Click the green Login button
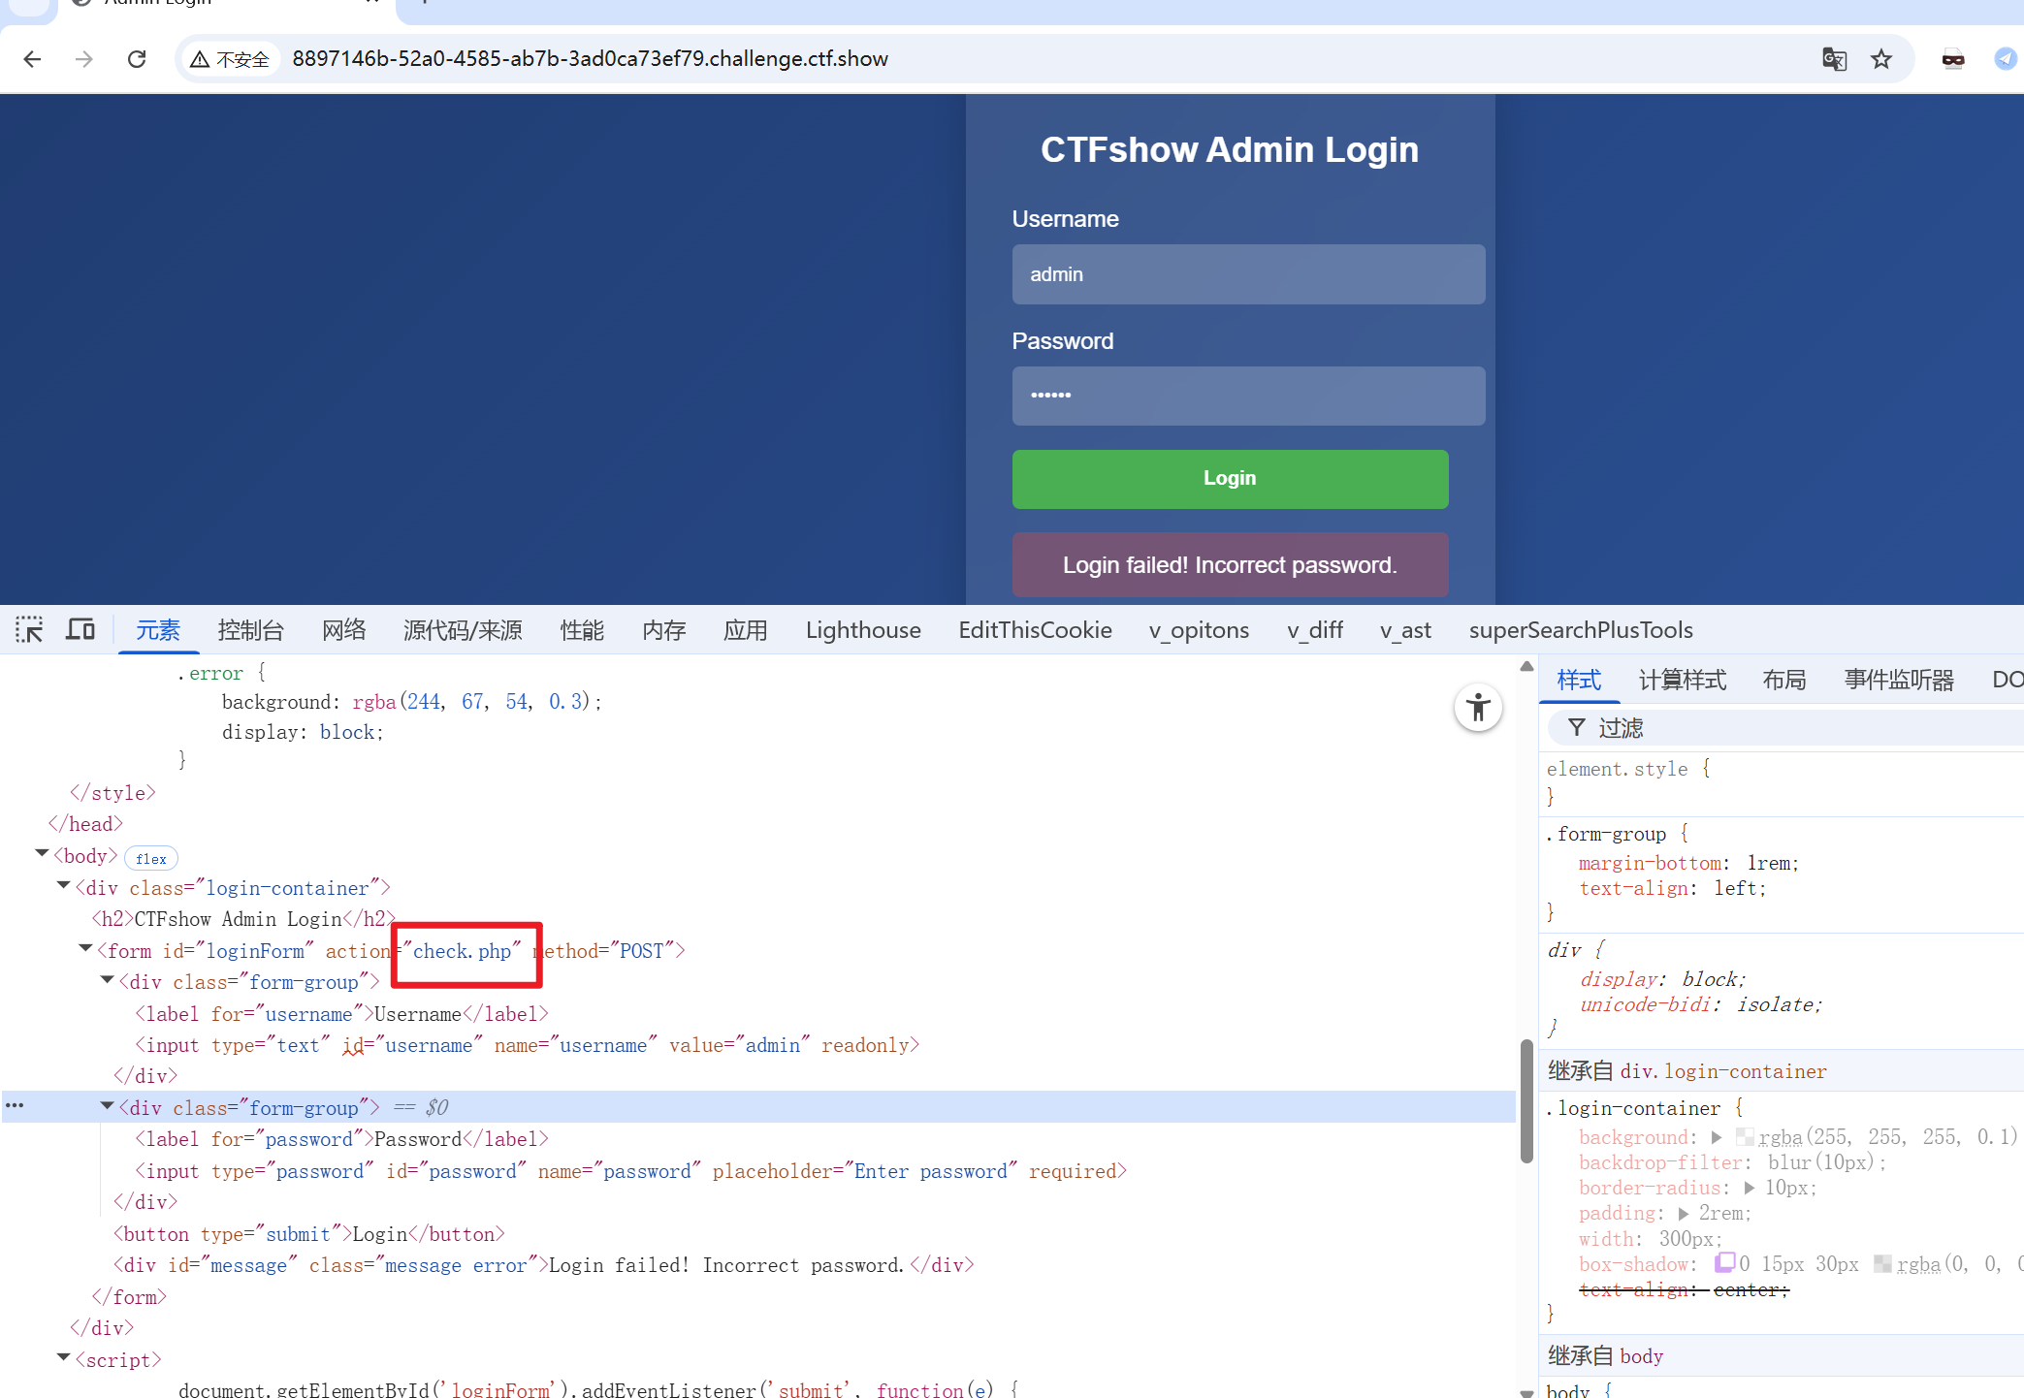This screenshot has height=1398, width=2024. (1229, 478)
